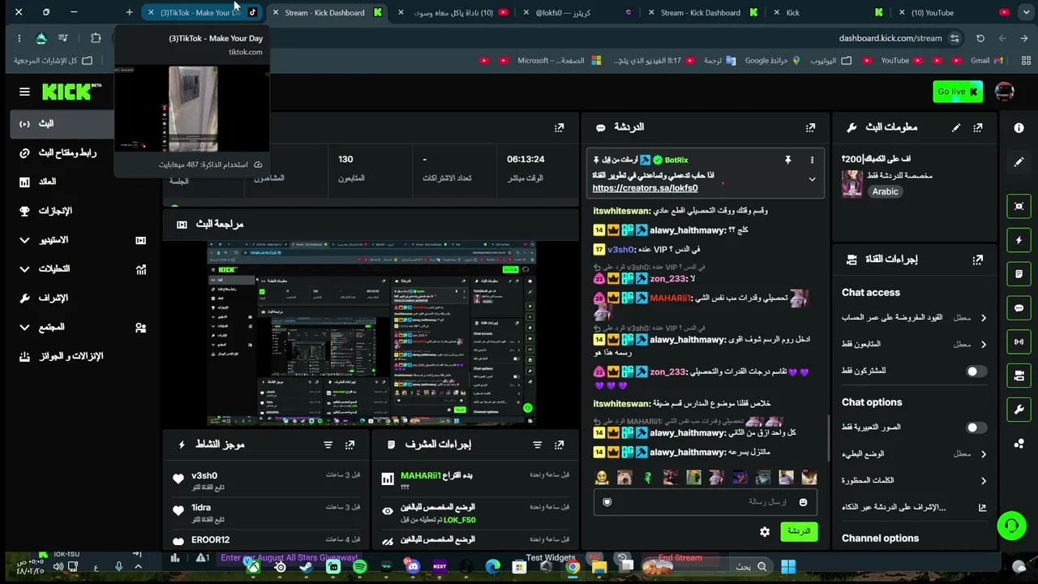Image resolution: width=1038 pixels, height=584 pixels.
Task: Open chat settings gear icon
Action: pos(765,532)
